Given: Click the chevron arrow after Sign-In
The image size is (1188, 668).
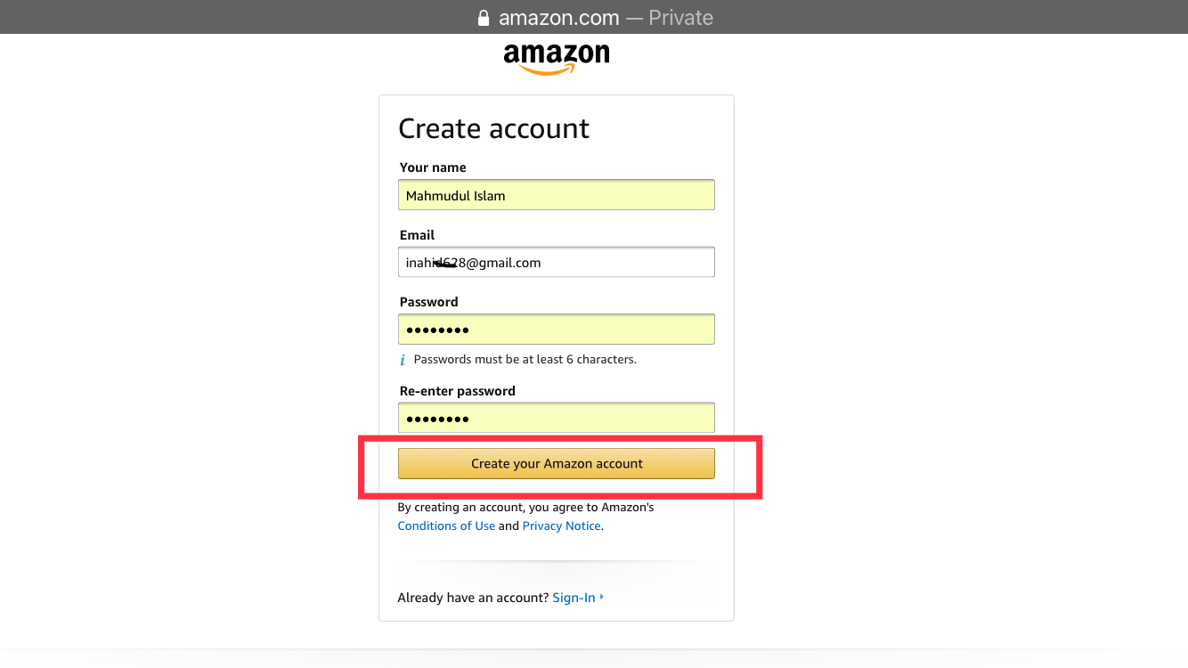Looking at the screenshot, I should click(x=602, y=597).
